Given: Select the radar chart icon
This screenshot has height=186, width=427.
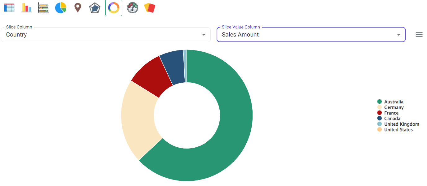Looking at the screenshot, I should coord(95,8).
